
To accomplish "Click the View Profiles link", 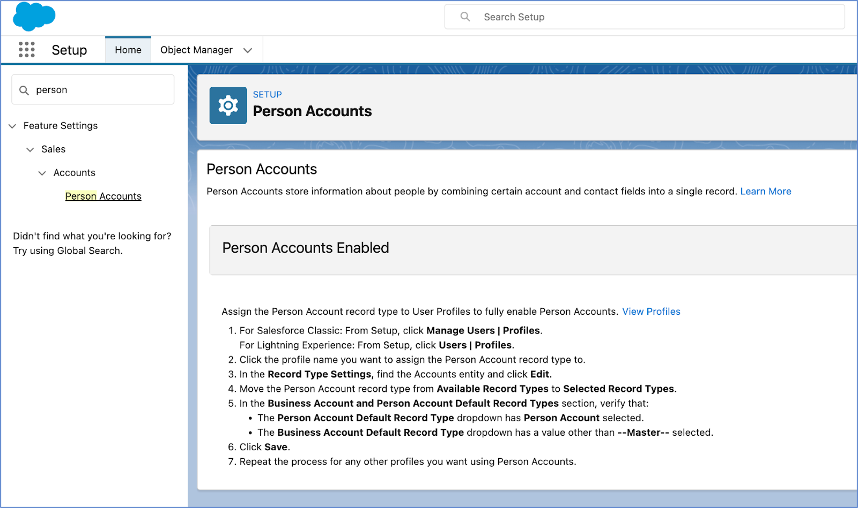I will pos(650,311).
